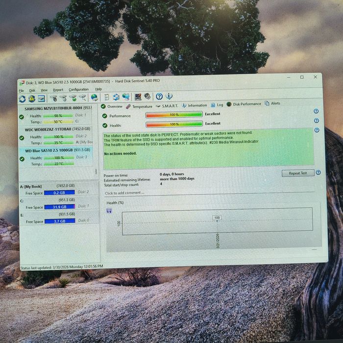Image resolution: width=343 pixels, height=343 pixels.
Task: Open the Disk menu
Action: pyautogui.click(x=32, y=91)
